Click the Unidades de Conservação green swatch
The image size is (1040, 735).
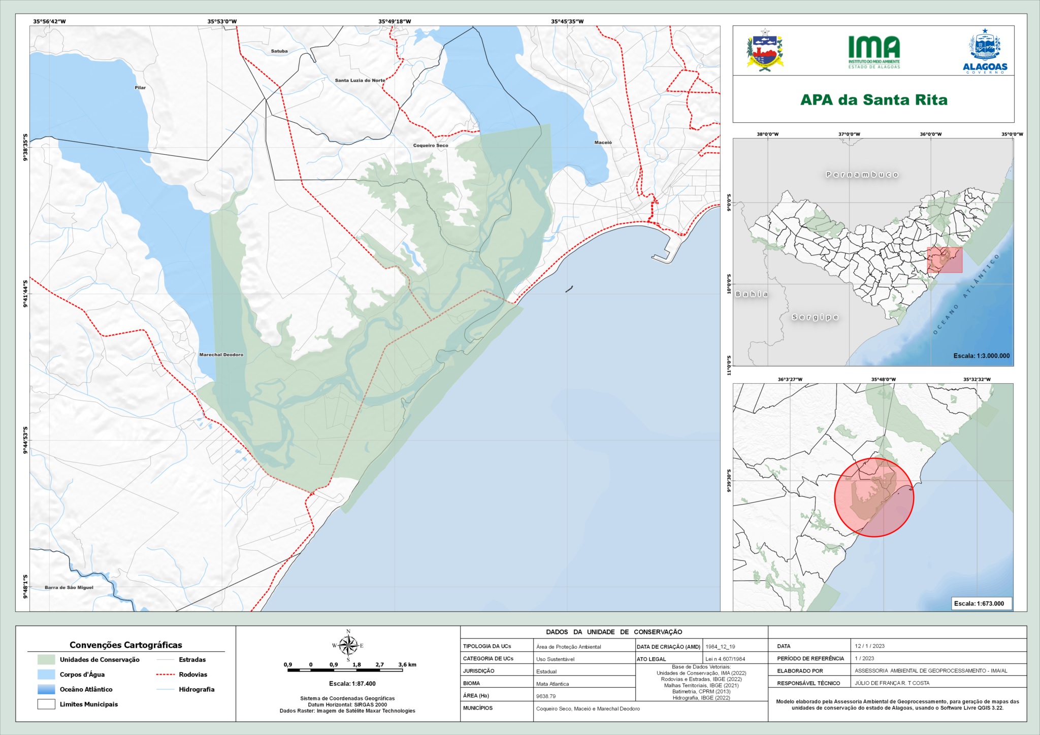pos(46,659)
